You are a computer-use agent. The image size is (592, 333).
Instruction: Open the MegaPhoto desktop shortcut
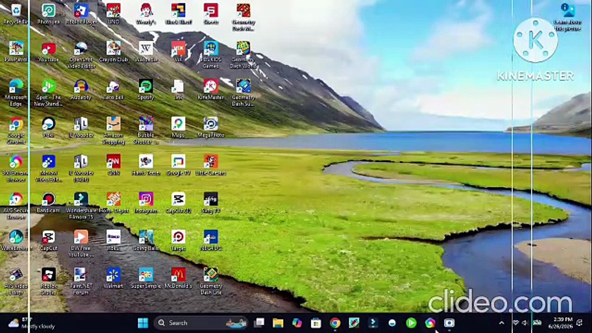point(210,127)
